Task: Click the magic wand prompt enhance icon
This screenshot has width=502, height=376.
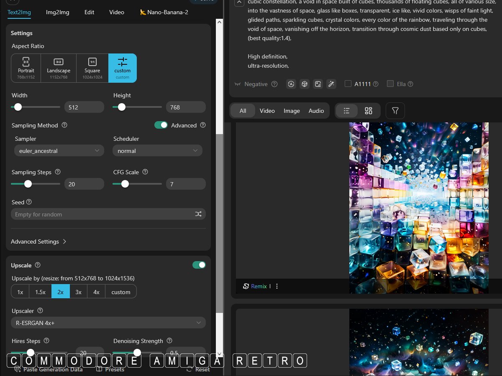Action: pyautogui.click(x=331, y=84)
